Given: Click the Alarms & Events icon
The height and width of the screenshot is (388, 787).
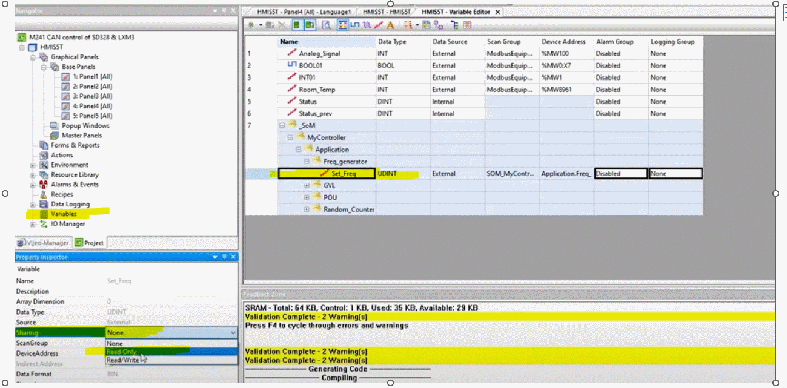Looking at the screenshot, I should point(44,185).
